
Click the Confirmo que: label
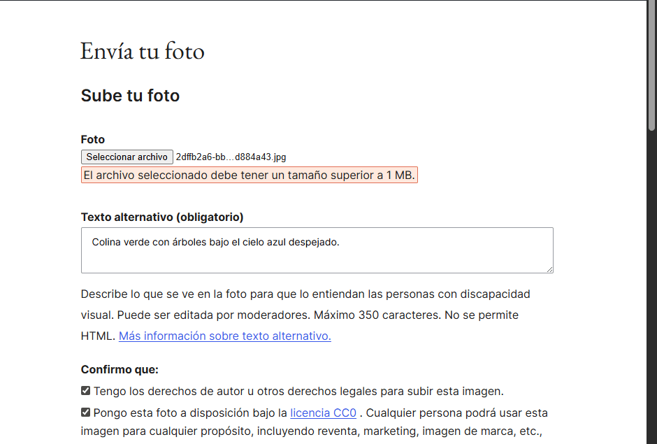pyautogui.click(x=120, y=370)
